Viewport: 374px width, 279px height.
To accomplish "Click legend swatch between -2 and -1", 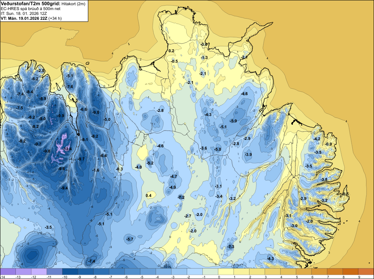I will click(195, 272).
